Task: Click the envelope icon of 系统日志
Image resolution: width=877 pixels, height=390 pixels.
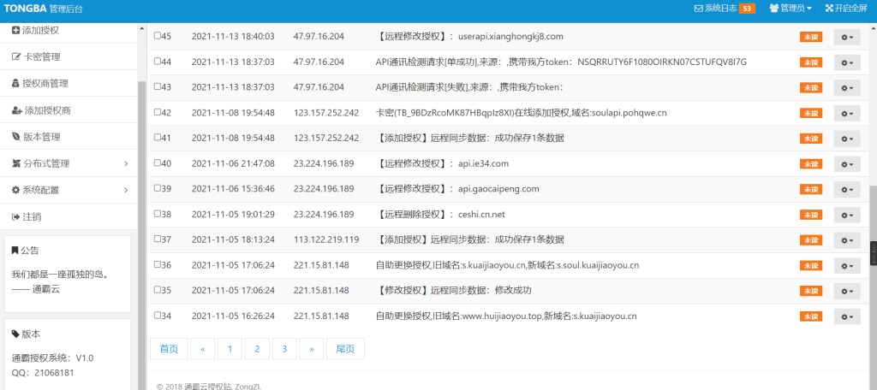Action: tap(698, 8)
